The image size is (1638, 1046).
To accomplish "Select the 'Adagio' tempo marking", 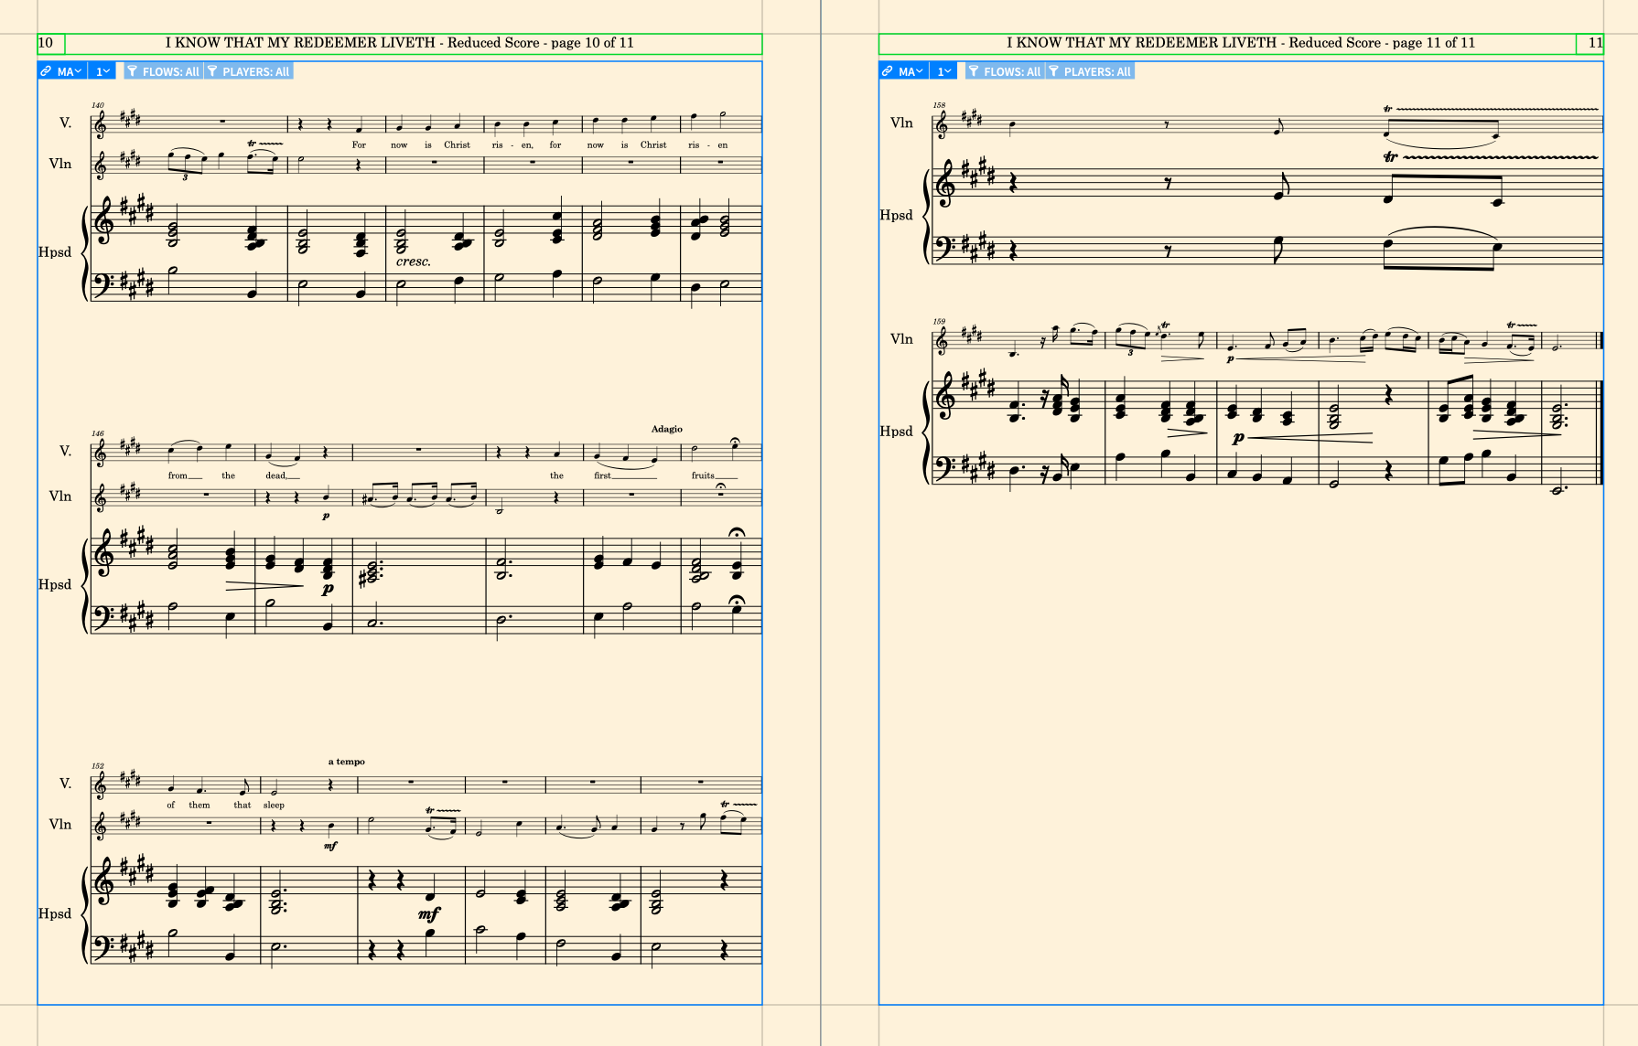I will pos(667,429).
